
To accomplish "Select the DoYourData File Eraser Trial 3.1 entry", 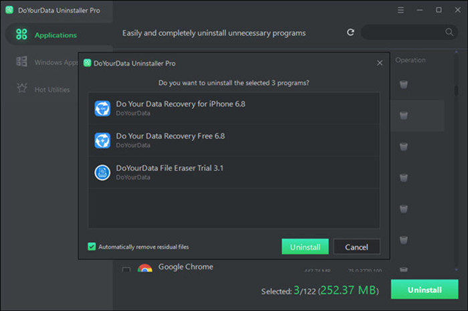I will tap(234, 172).
